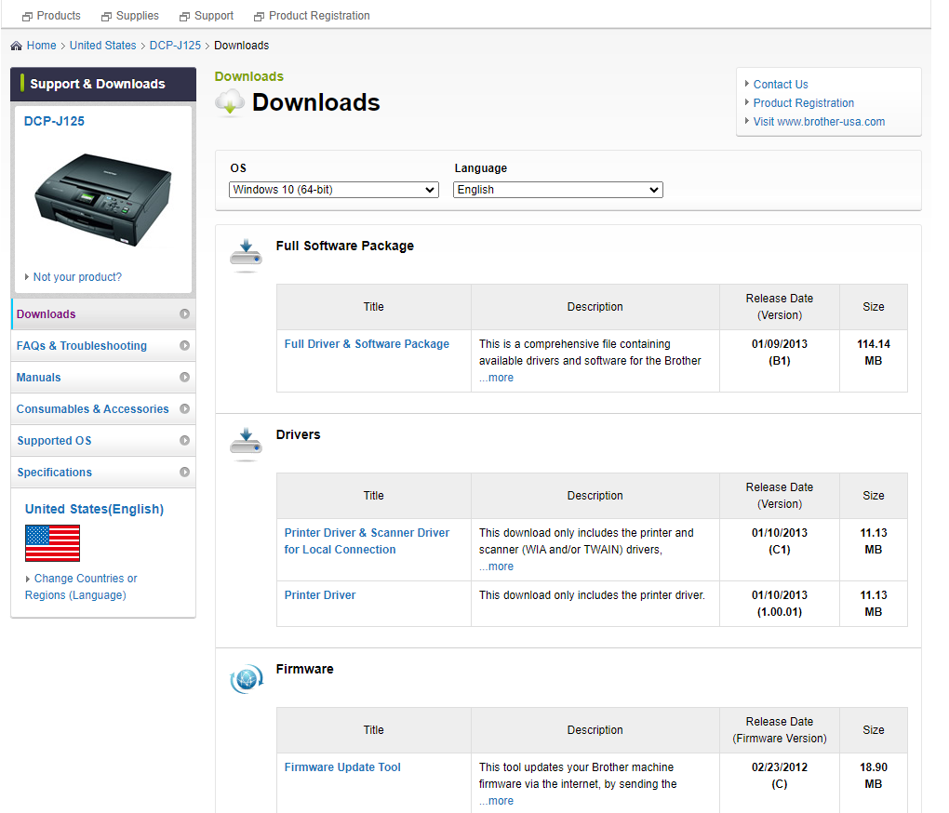Image resolution: width=949 pixels, height=813 pixels.
Task: Click the arrow icon on Manuals row
Action: pyautogui.click(x=184, y=377)
